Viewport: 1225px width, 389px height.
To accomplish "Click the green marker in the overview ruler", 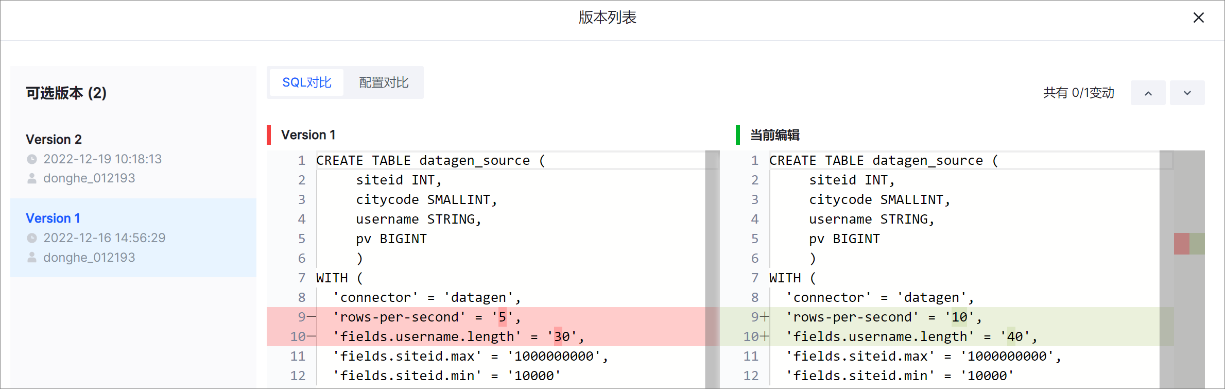I will coord(1197,244).
